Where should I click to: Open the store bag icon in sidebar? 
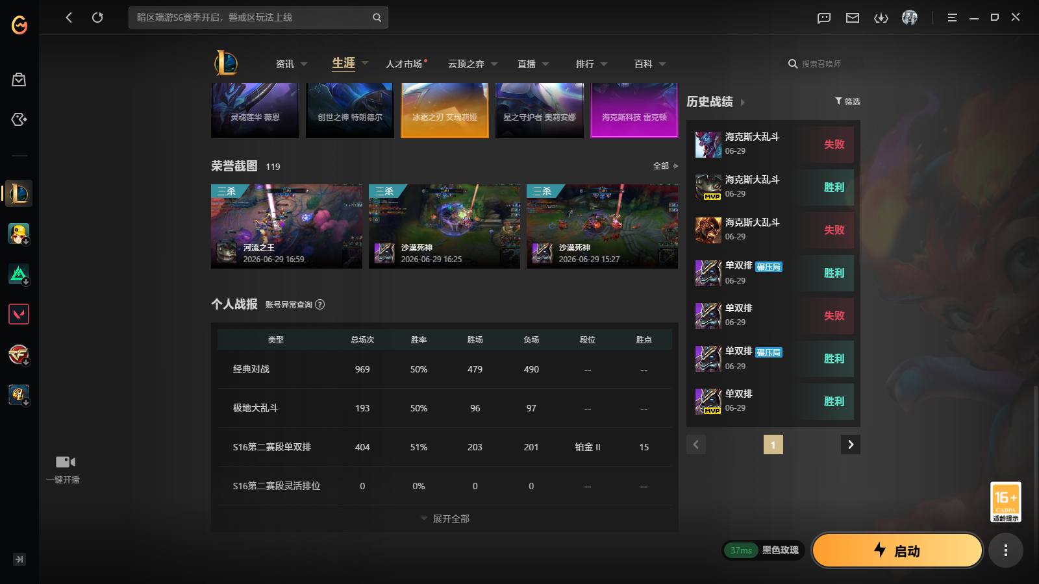pos(19,79)
